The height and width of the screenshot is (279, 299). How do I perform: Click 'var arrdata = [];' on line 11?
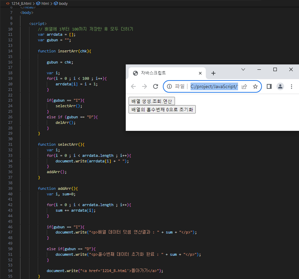click(56, 35)
